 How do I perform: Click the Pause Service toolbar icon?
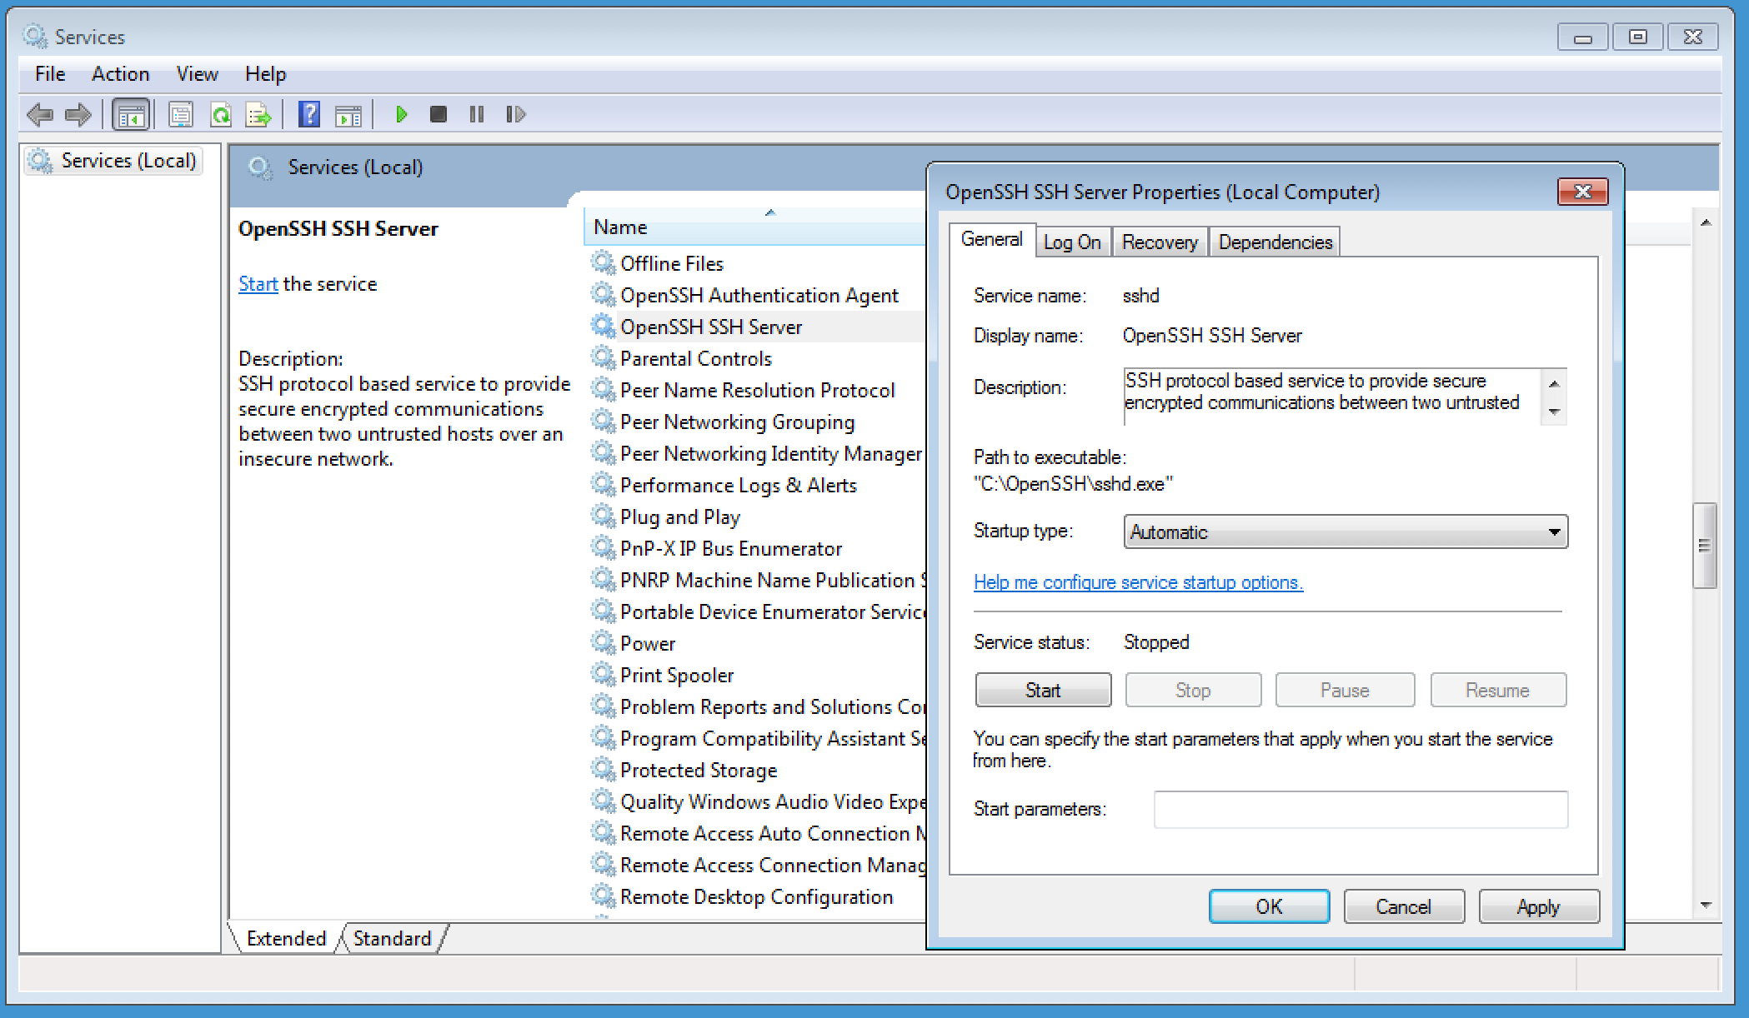[x=476, y=114]
